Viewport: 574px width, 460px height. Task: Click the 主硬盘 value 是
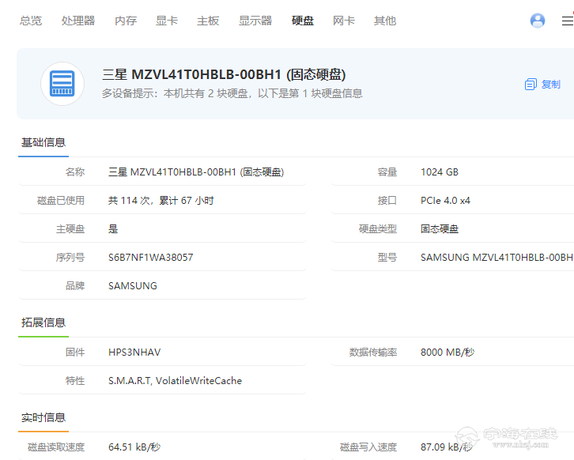pos(113,229)
